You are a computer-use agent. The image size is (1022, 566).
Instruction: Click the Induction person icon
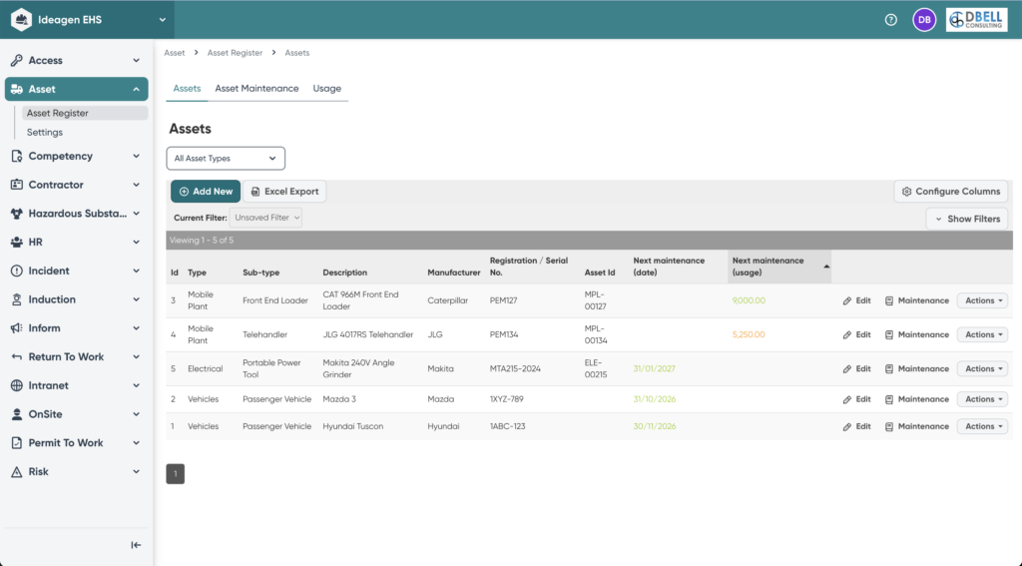point(16,299)
